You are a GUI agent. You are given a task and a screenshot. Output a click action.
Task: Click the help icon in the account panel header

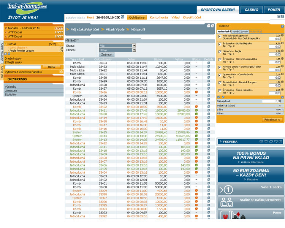pyautogui.click(x=208, y=25)
